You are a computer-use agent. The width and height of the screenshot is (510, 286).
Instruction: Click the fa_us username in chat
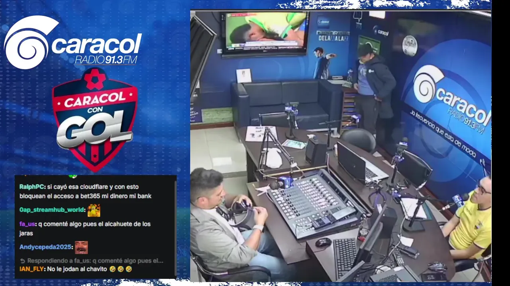pos(27,224)
